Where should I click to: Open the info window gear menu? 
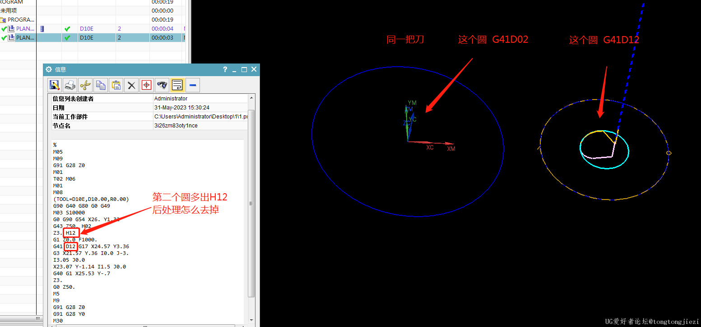49,69
